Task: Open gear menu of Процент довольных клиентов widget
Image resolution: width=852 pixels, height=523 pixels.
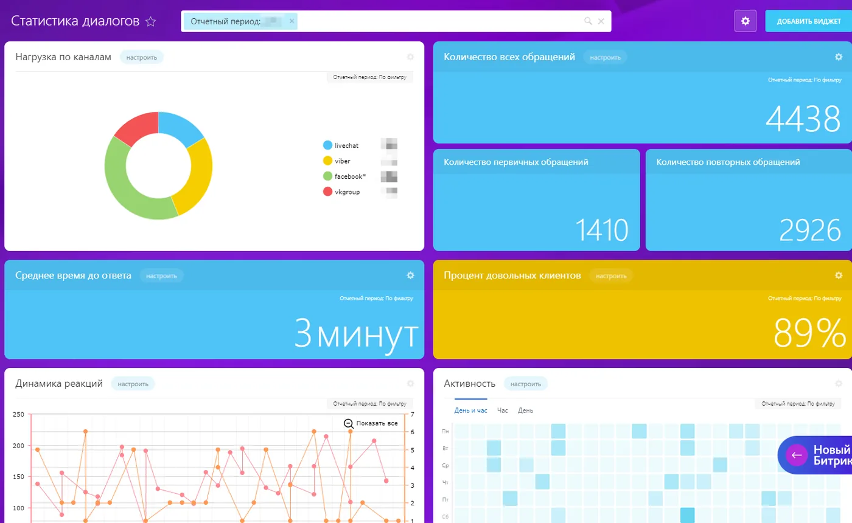Action: click(x=839, y=275)
